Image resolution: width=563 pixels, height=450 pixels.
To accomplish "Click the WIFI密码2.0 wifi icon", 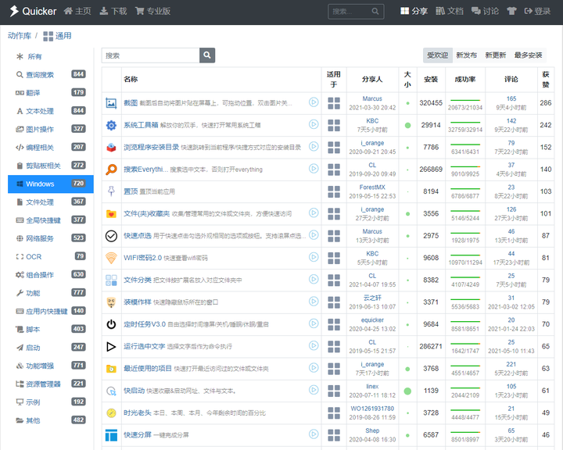I will coord(111,258).
